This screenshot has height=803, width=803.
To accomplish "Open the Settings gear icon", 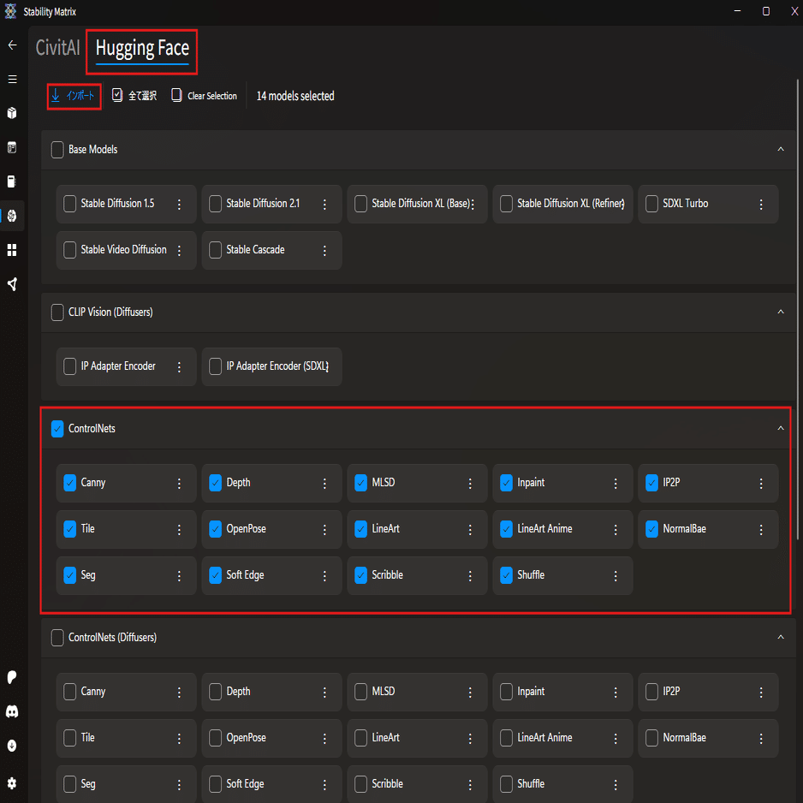I will point(12,783).
